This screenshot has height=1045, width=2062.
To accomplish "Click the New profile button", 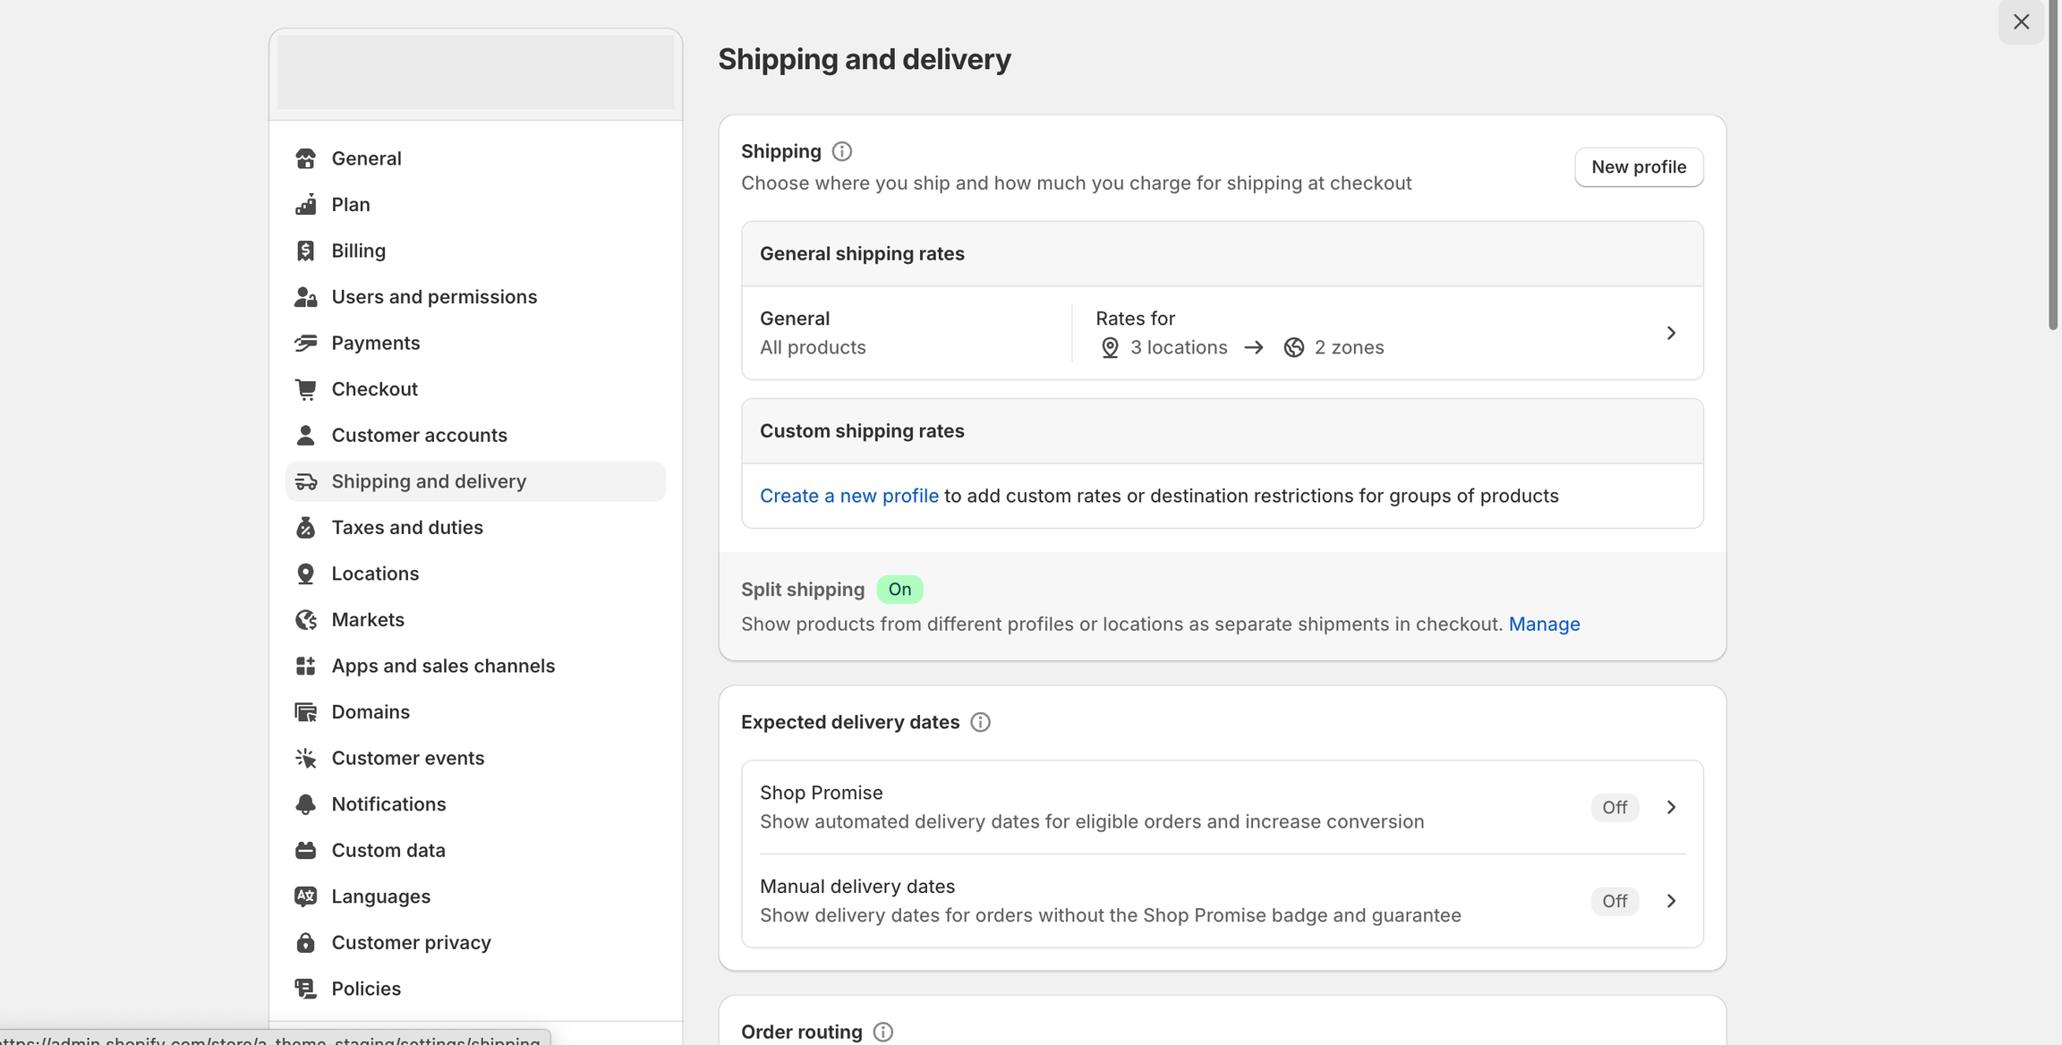I will pyautogui.click(x=1638, y=167).
